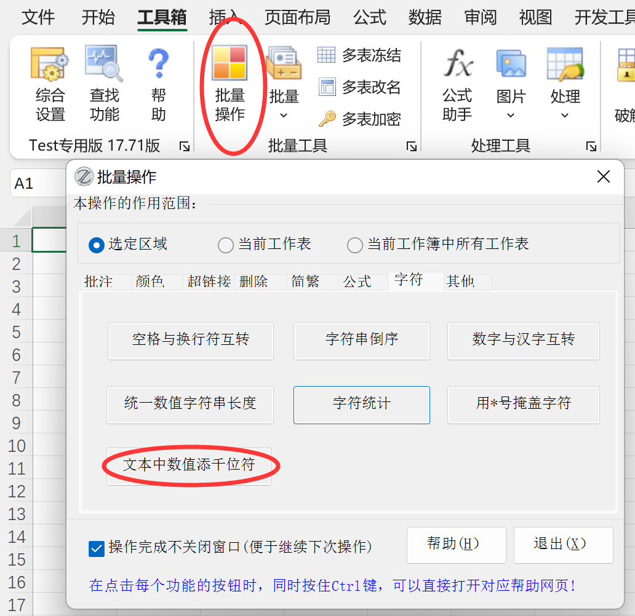
Task: Open the 公式助手 fx icon
Action: pyautogui.click(x=457, y=65)
